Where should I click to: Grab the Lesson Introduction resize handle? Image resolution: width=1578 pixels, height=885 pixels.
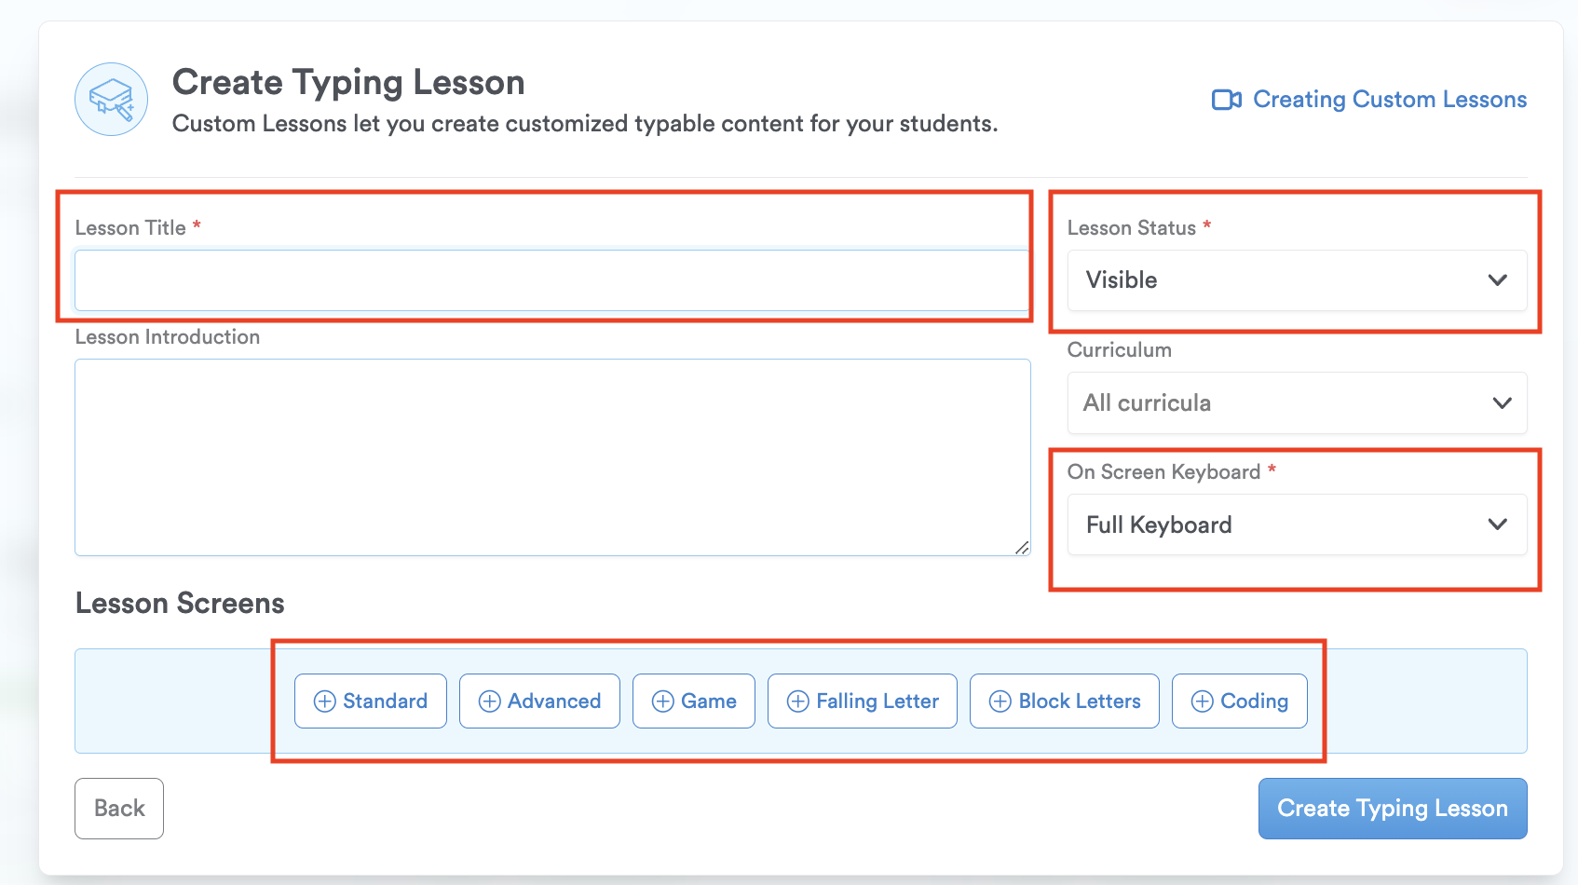pyautogui.click(x=1022, y=548)
